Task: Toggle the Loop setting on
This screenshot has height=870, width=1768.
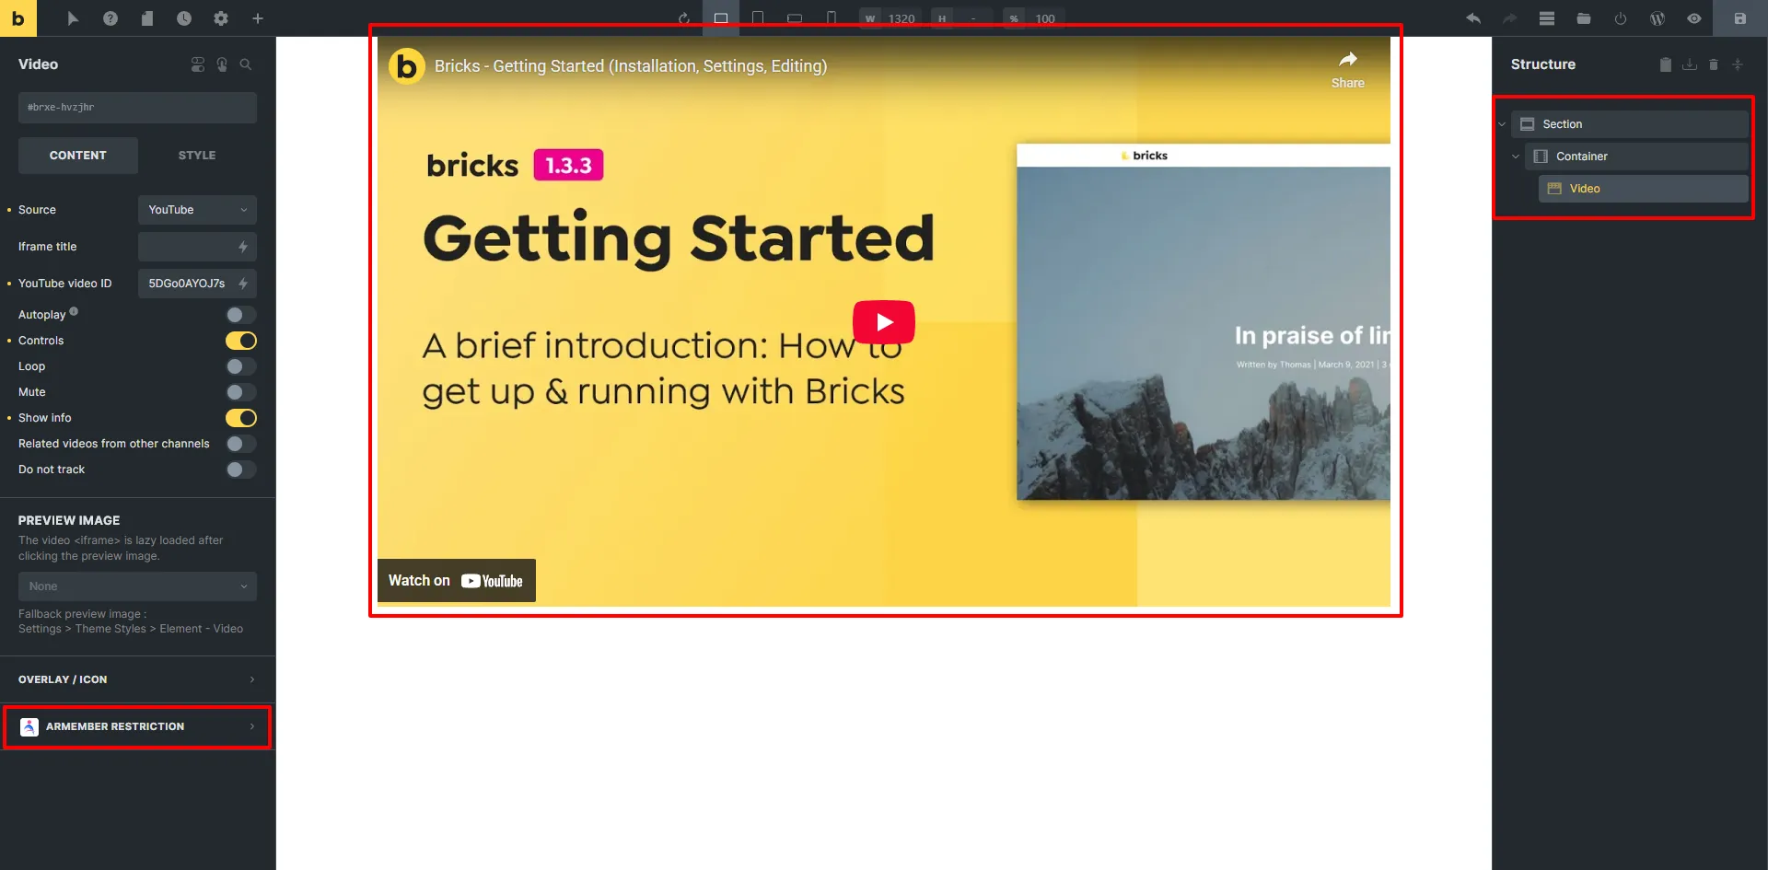Action: coord(240,366)
